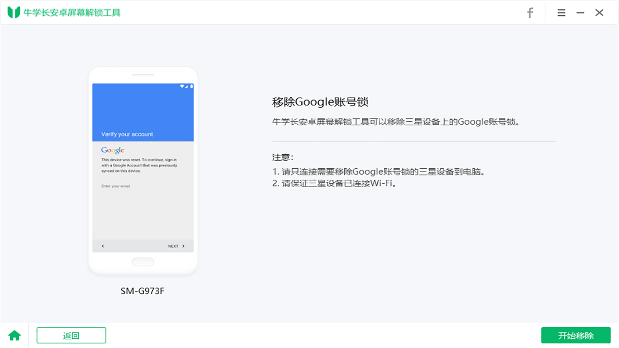
Task: Open the hamburger menu
Action: tap(561, 13)
